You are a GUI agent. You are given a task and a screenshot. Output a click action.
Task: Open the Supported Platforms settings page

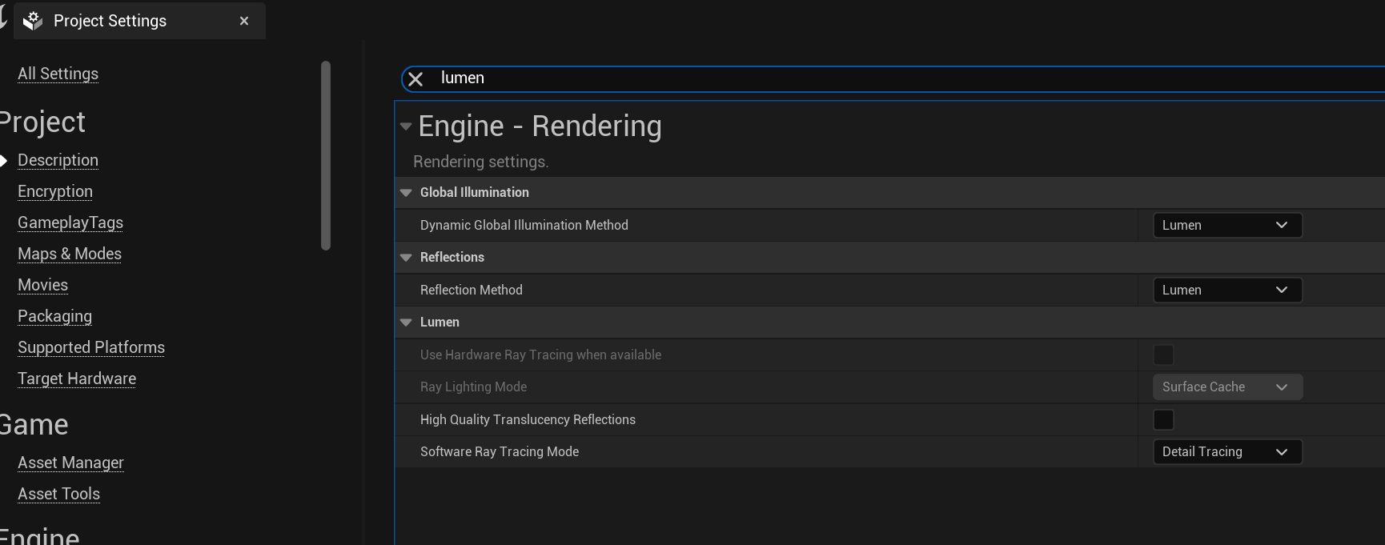[x=91, y=347]
